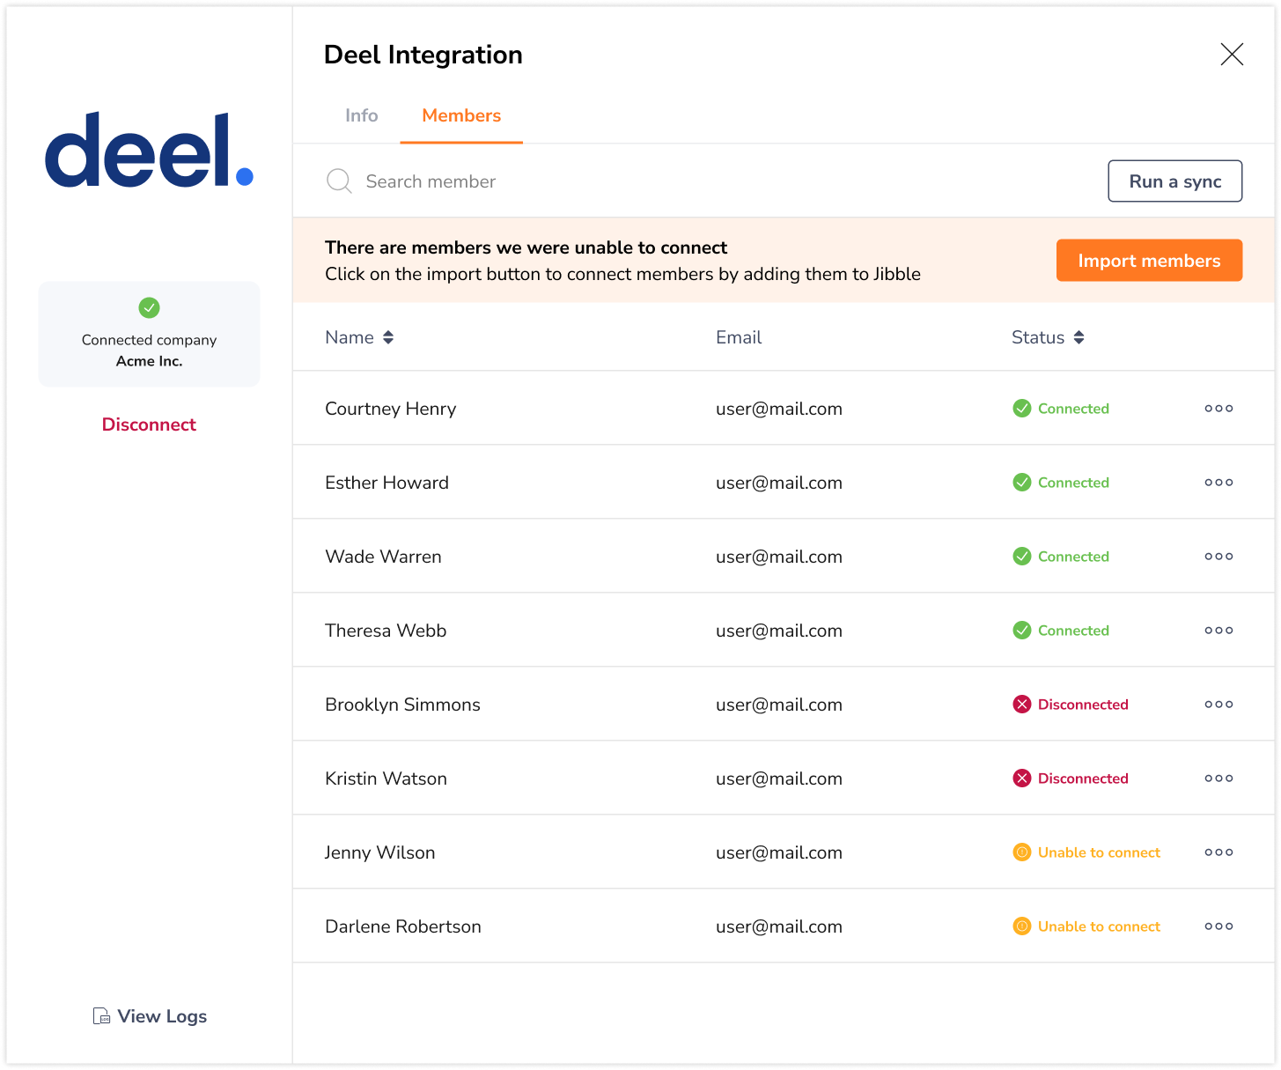
Task: Select the Theresa Webb name
Action: [x=386, y=631]
